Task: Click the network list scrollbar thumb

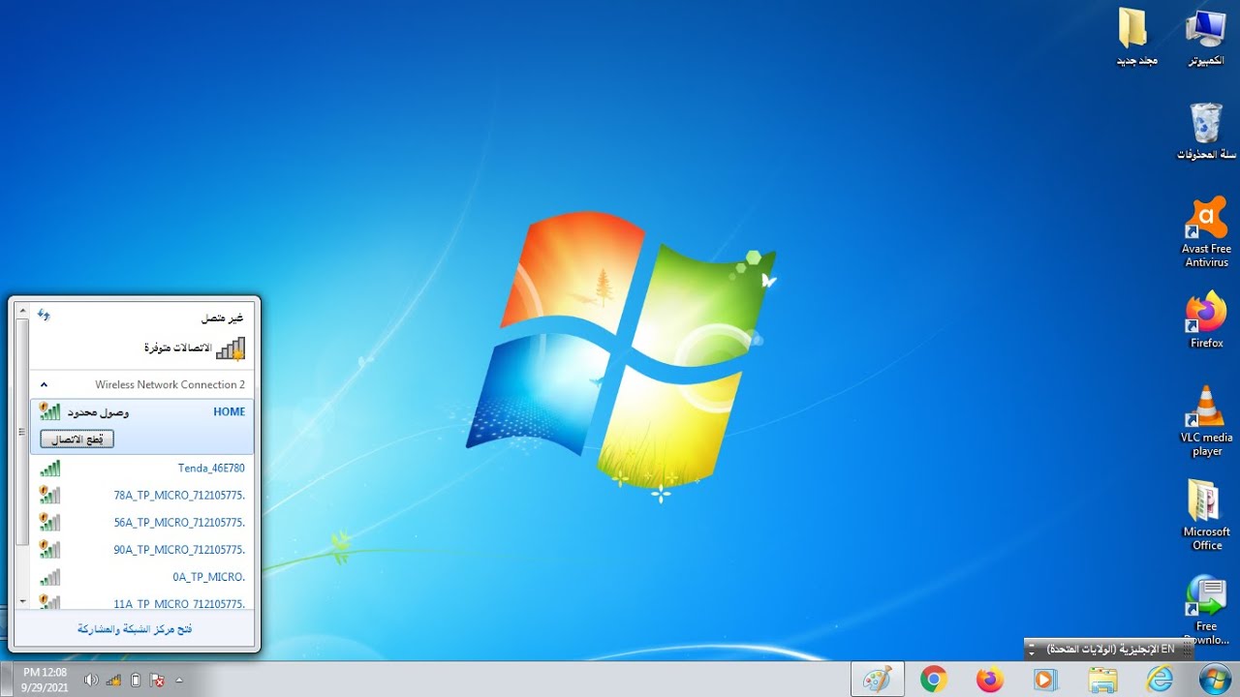Action: coord(23,432)
